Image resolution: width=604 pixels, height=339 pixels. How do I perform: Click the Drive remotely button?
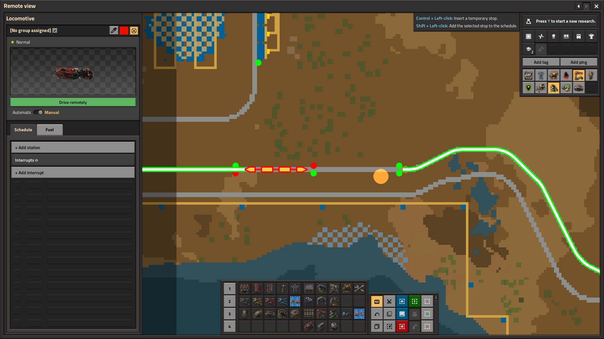click(73, 102)
